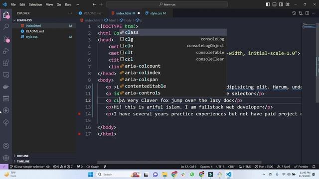Image resolution: width=319 pixels, height=179 pixels.
Task: Click the Port : 5500 Live Server item
Action: (264, 167)
